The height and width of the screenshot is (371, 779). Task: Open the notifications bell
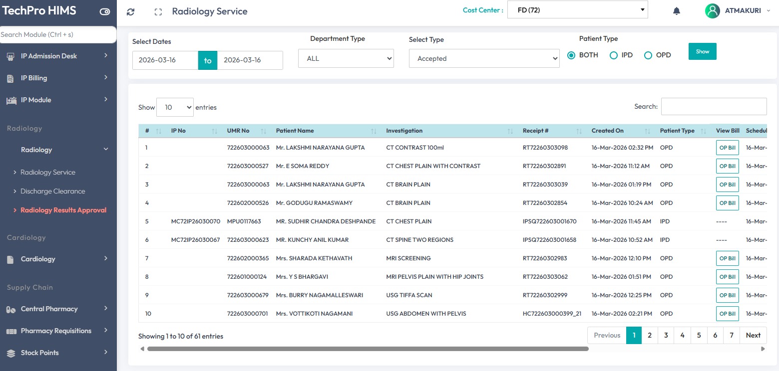tap(677, 11)
